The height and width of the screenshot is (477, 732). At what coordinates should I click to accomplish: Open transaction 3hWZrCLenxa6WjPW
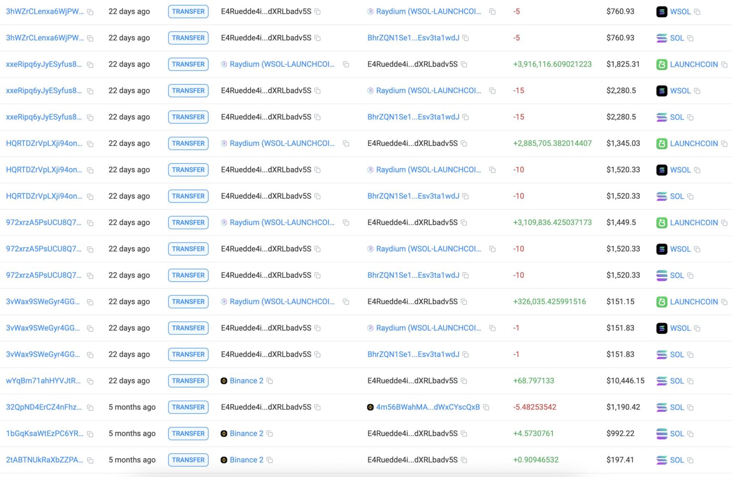pyautogui.click(x=42, y=11)
